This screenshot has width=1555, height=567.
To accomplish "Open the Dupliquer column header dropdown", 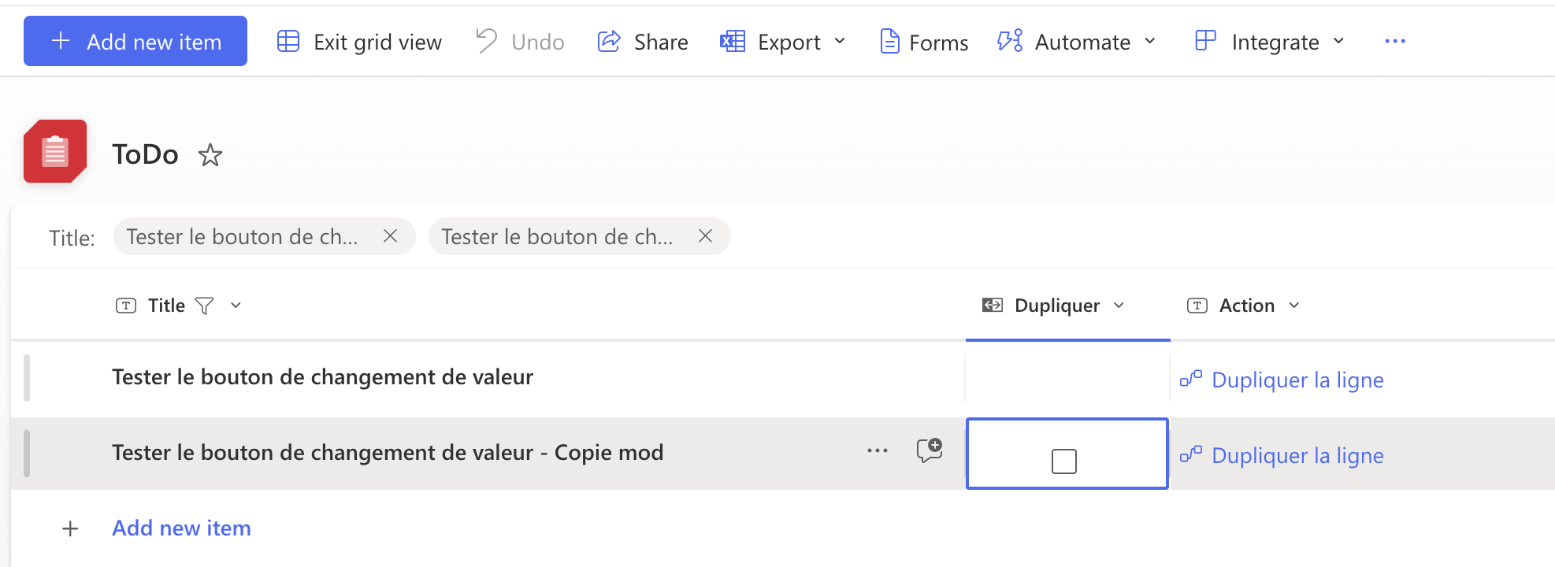I will [x=1119, y=306].
